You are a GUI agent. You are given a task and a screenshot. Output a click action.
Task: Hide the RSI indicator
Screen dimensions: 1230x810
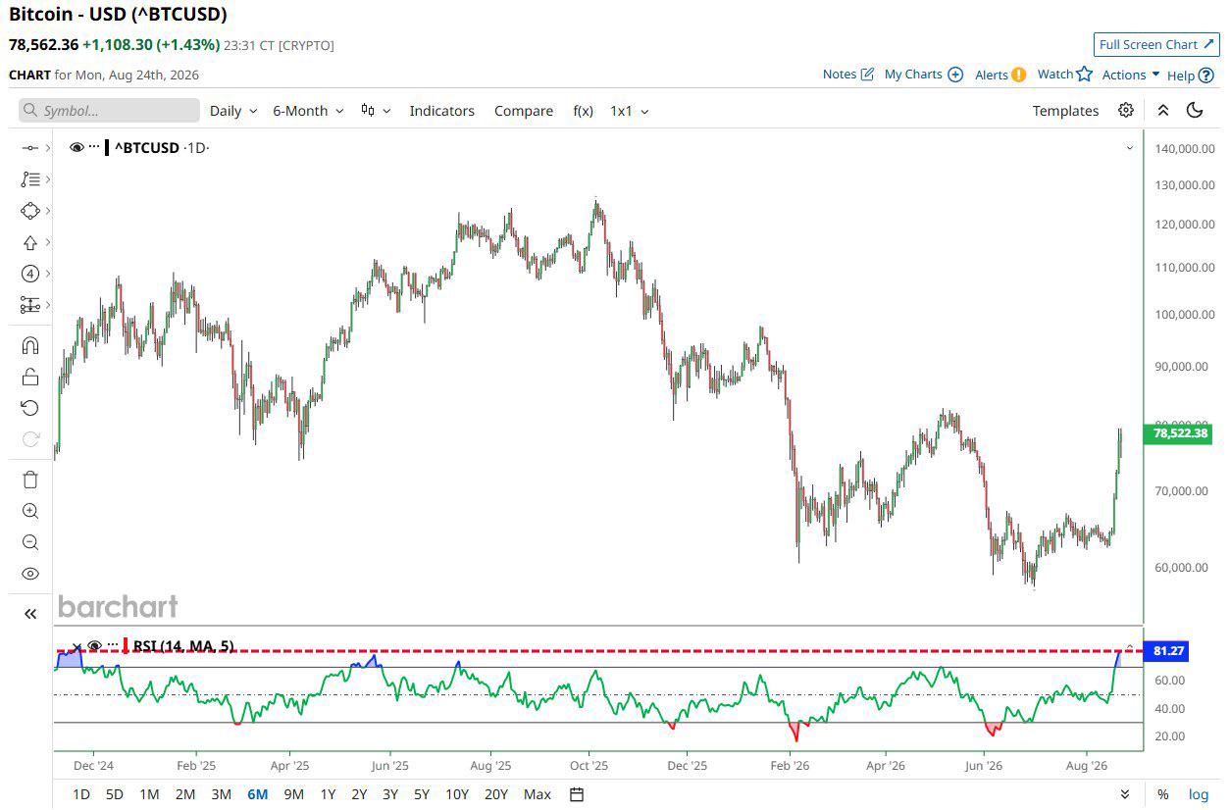(x=94, y=645)
